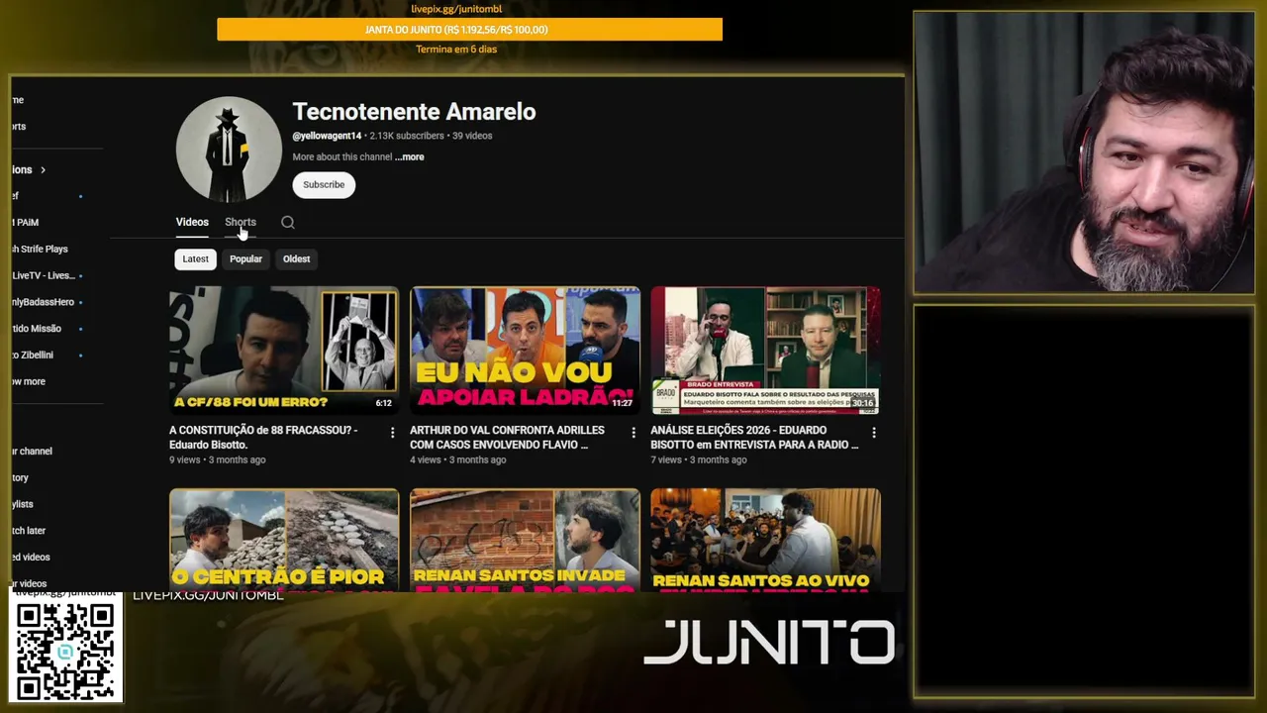Open video title ARTHUR DO VAL CONFRONTA ADRILLES
The image size is (1267, 713).
[507, 438]
